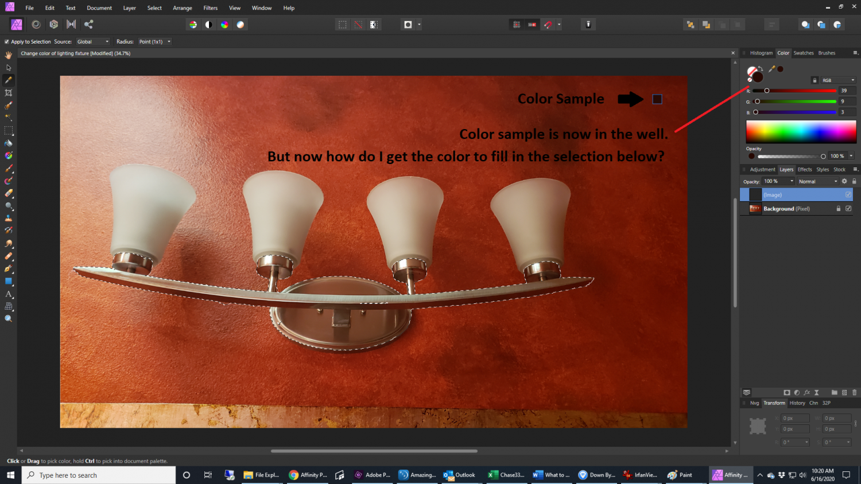
Task: Click the eyedropper in Color panel
Action: pyautogui.click(x=772, y=69)
